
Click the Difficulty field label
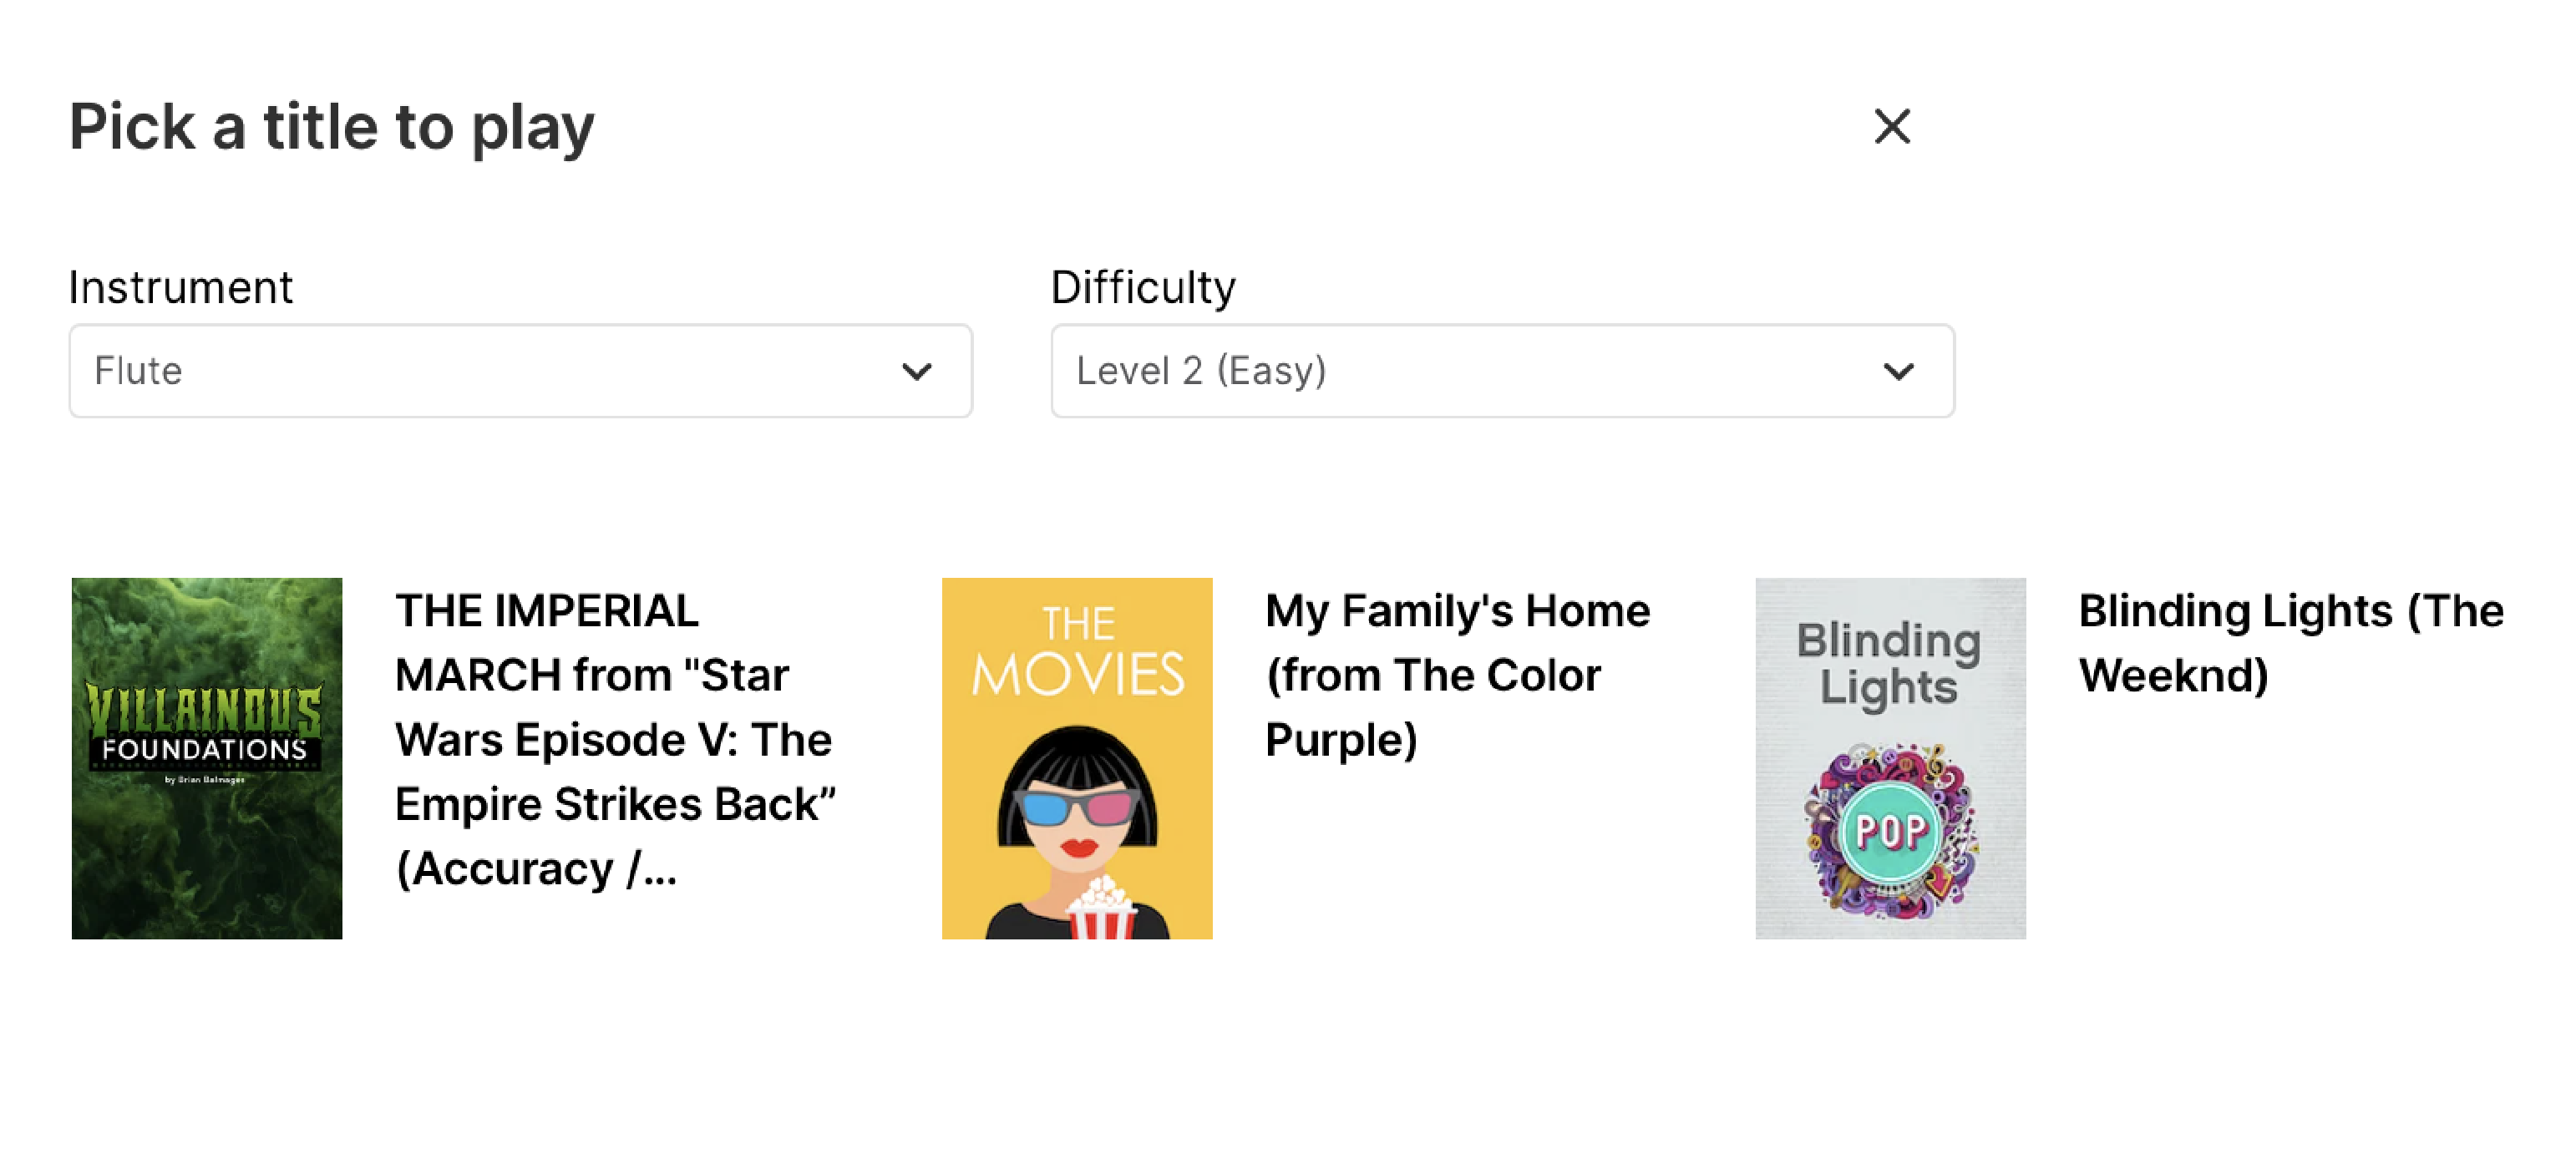coord(1143,288)
